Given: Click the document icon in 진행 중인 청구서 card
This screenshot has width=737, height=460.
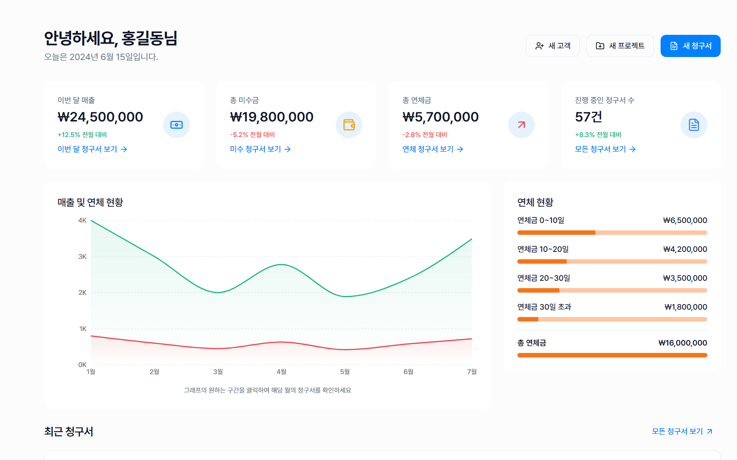Looking at the screenshot, I should [694, 125].
